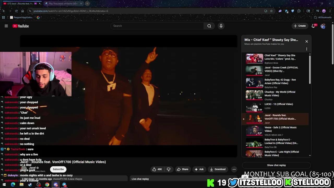Go back in browser history

click(4, 11)
